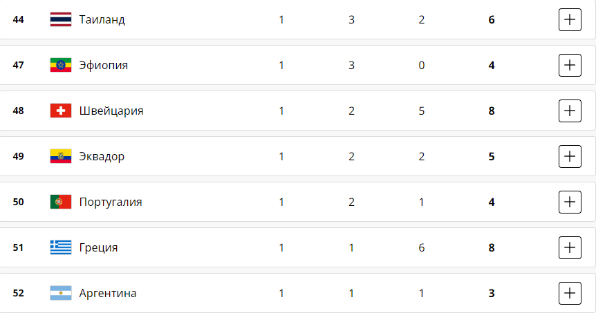Click country name Аргентина

(108, 293)
